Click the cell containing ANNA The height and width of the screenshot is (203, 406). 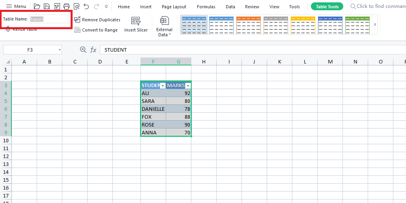point(153,133)
